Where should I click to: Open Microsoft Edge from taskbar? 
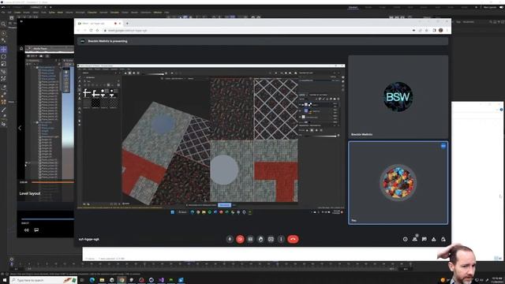click(x=92, y=280)
